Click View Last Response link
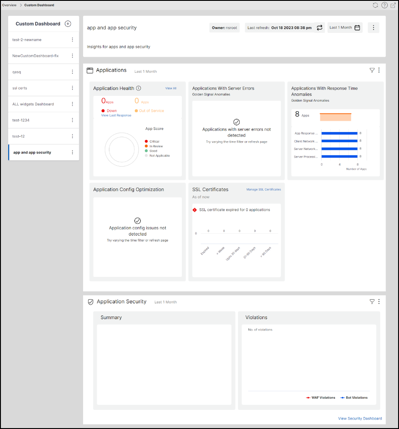The height and width of the screenshot is (429, 399). coord(116,115)
